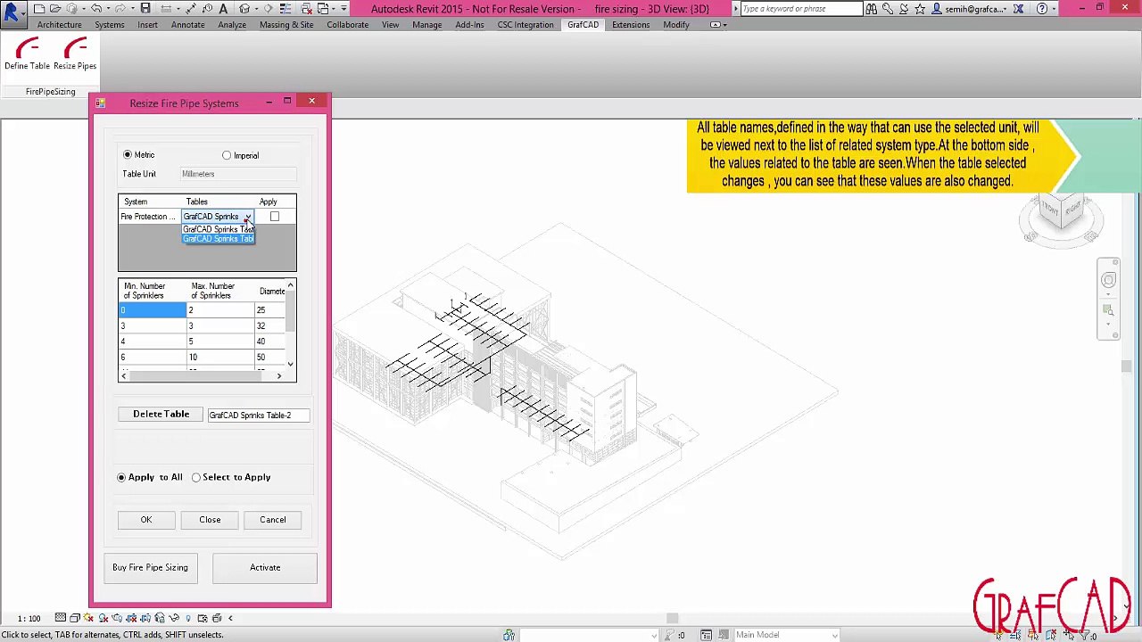Switch to the Architecture ribbon tab

click(x=59, y=25)
